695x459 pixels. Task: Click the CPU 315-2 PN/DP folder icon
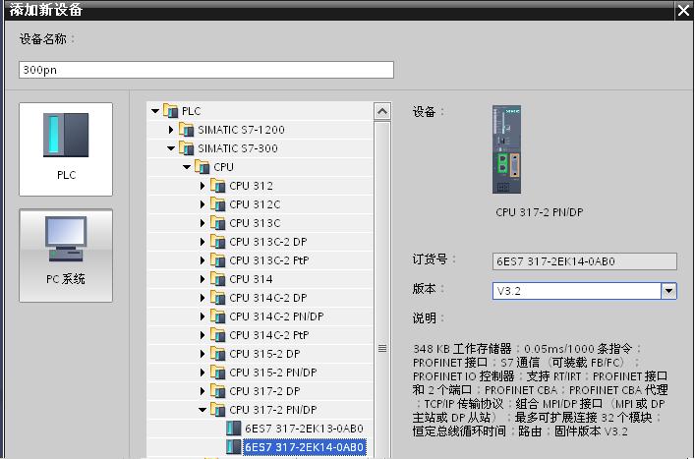pos(218,373)
